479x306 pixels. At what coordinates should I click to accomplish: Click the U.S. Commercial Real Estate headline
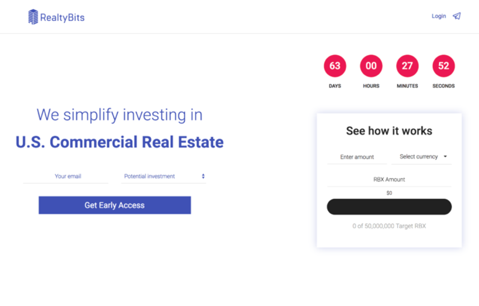pos(119,142)
